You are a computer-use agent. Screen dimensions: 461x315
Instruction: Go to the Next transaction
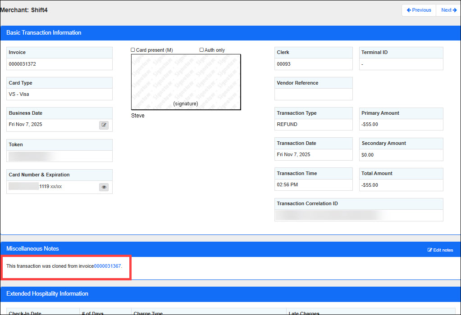(449, 10)
